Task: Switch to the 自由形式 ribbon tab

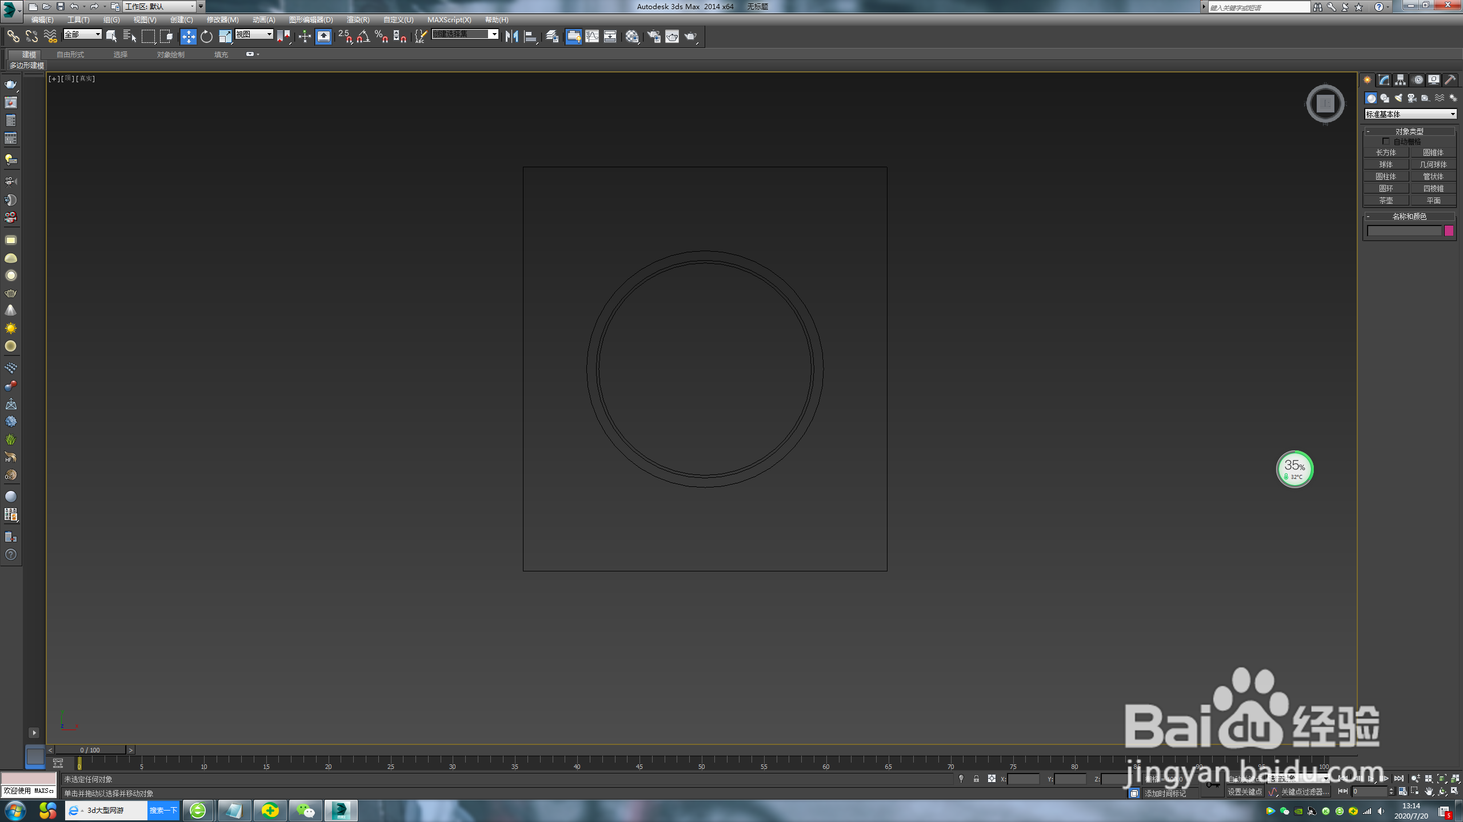Action: point(70,55)
